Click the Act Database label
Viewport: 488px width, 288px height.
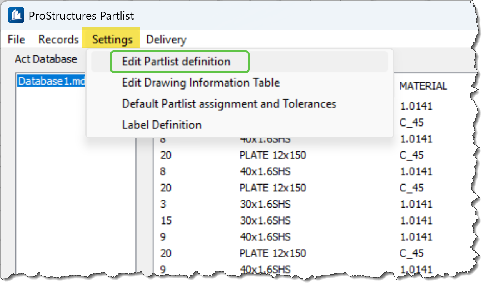click(46, 59)
